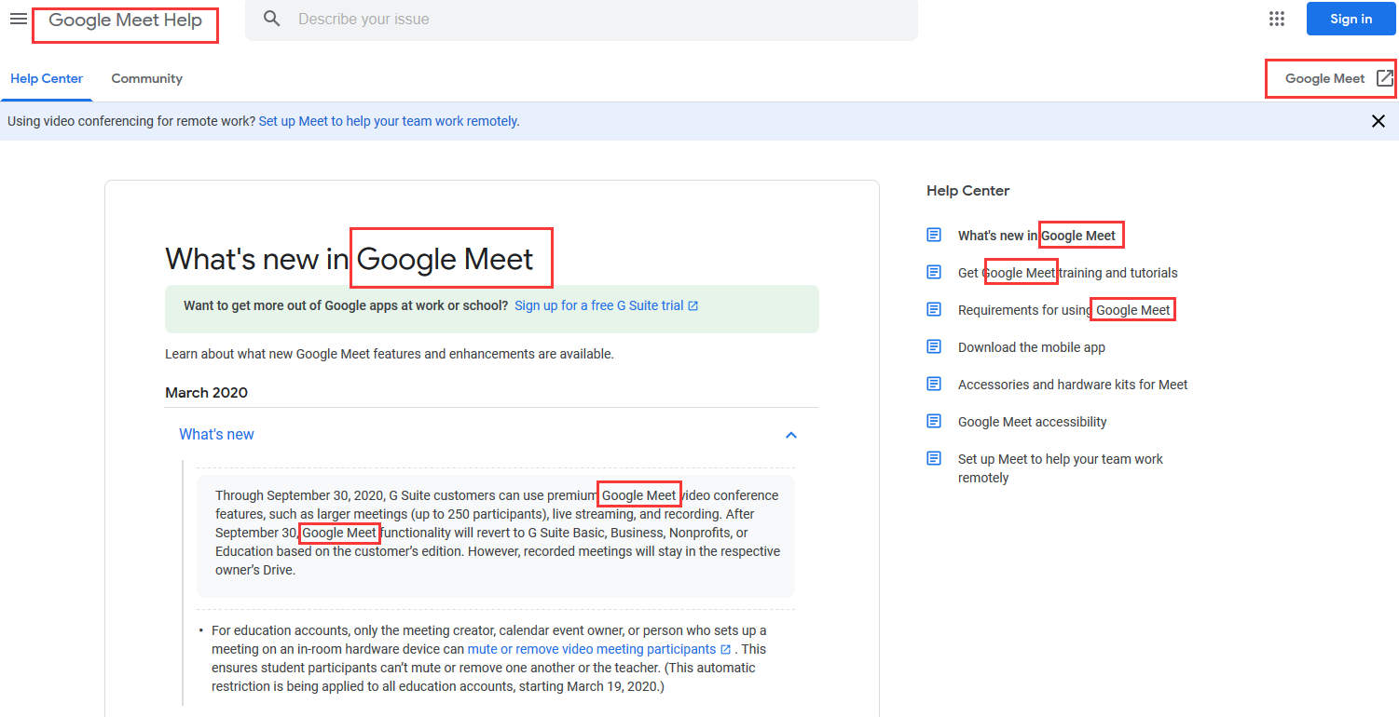Click the What's new in Google Meet page title
This screenshot has width=1399, height=717.
[x=350, y=259]
